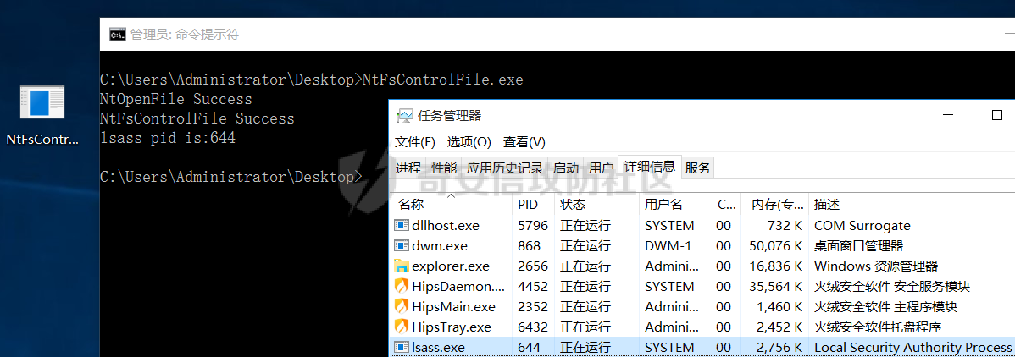Screen dimensions: 1015x357
Task: Switch to the 性能 tab
Action: 443,168
